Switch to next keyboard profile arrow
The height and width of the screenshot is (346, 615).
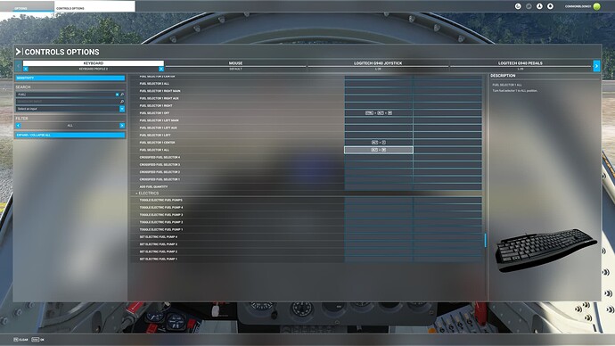[x=160, y=69]
